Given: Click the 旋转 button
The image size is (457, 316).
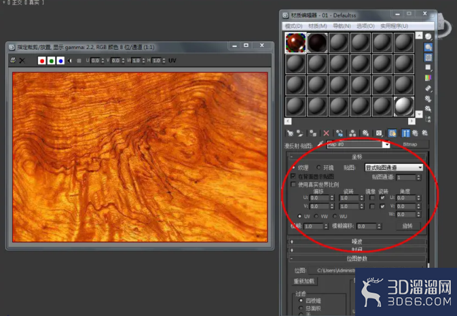Looking at the screenshot, I should 407,226.
